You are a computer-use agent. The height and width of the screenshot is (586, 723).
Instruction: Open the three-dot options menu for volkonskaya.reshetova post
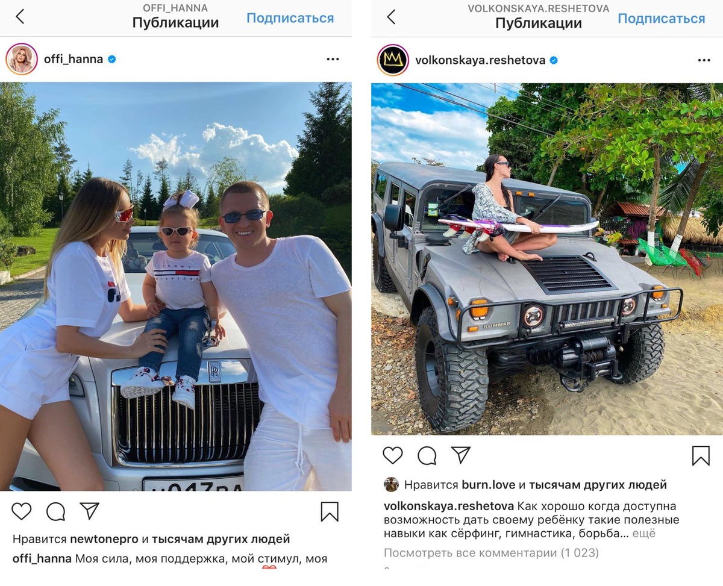click(704, 60)
